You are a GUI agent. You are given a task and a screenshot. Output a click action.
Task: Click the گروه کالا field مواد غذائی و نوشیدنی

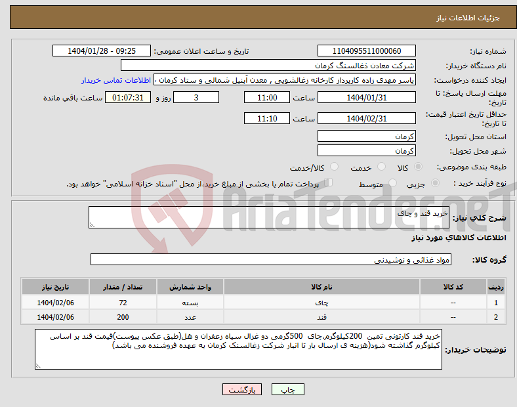tap(271, 259)
